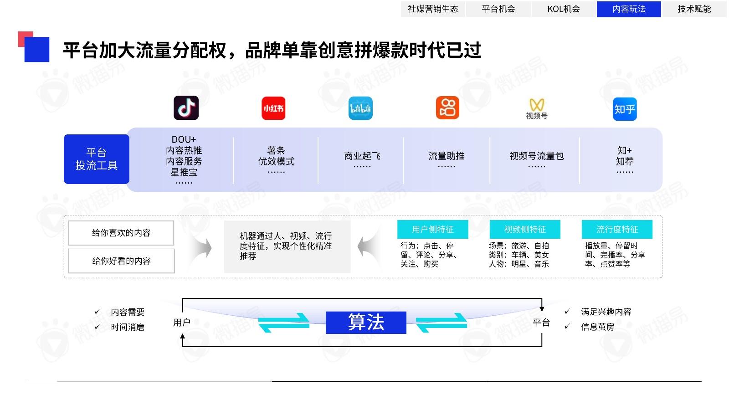Image resolution: width=729 pixels, height=410 pixels.
Task: Click the blue square decoration beside the title
Action: pyautogui.click(x=37, y=49)
